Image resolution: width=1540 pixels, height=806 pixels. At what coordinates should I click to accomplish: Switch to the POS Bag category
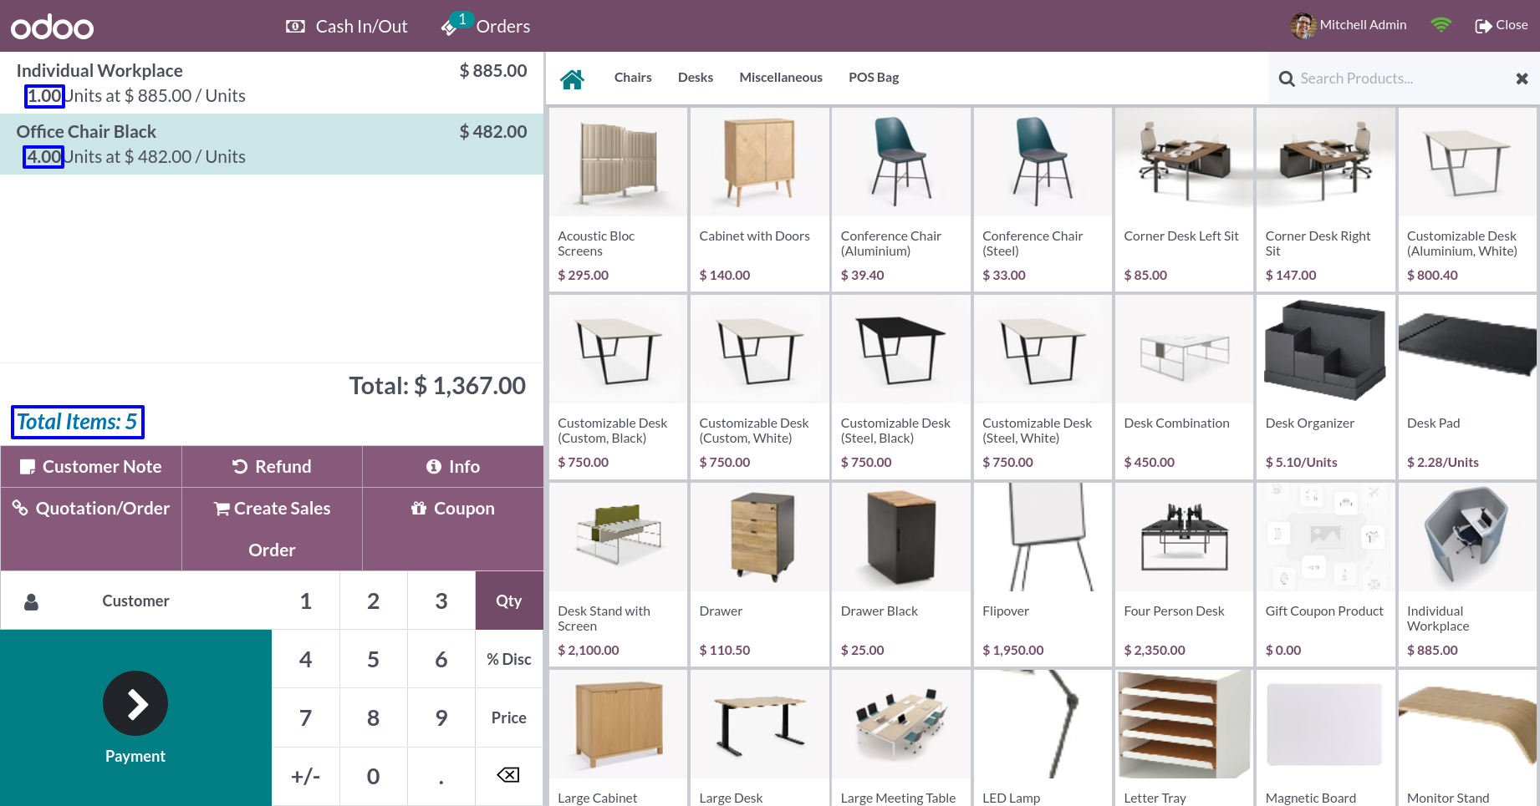[x=874, y=78]
